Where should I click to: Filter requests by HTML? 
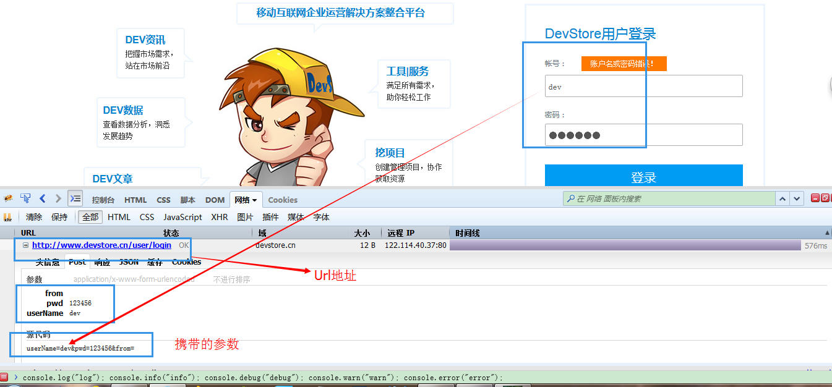pos(119,217)
